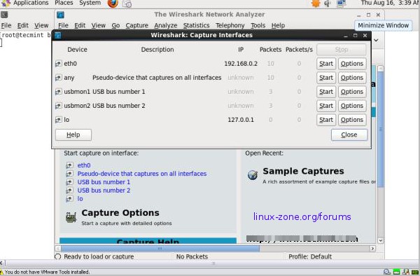Start capture on usbmon1
This screenshot has width=420, height=276.
point(326,92)
